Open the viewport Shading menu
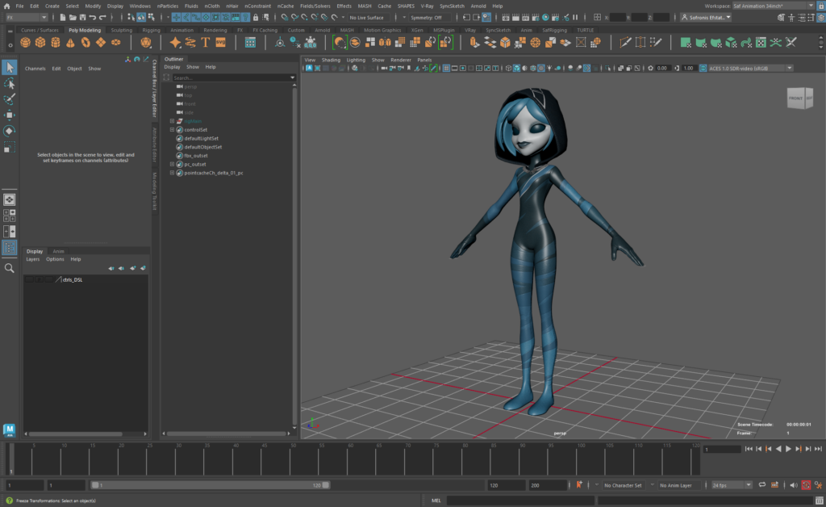The width and height of the screenshot is (826, 507). pyautogui.click(x=331, y=60)
